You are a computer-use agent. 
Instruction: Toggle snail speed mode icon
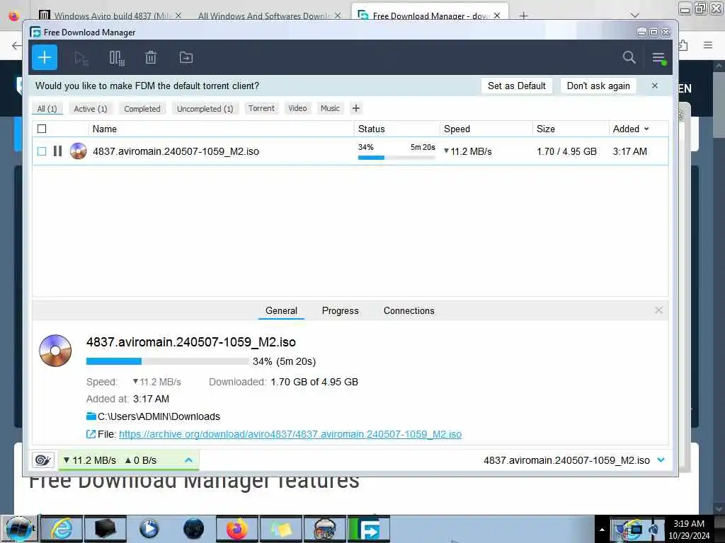pyautogui.click(x=42, y=460)
